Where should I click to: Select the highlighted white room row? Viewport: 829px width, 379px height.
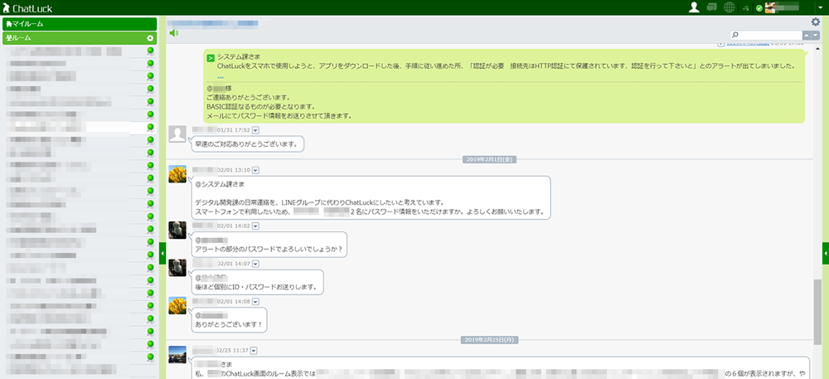tap(80, 128)
